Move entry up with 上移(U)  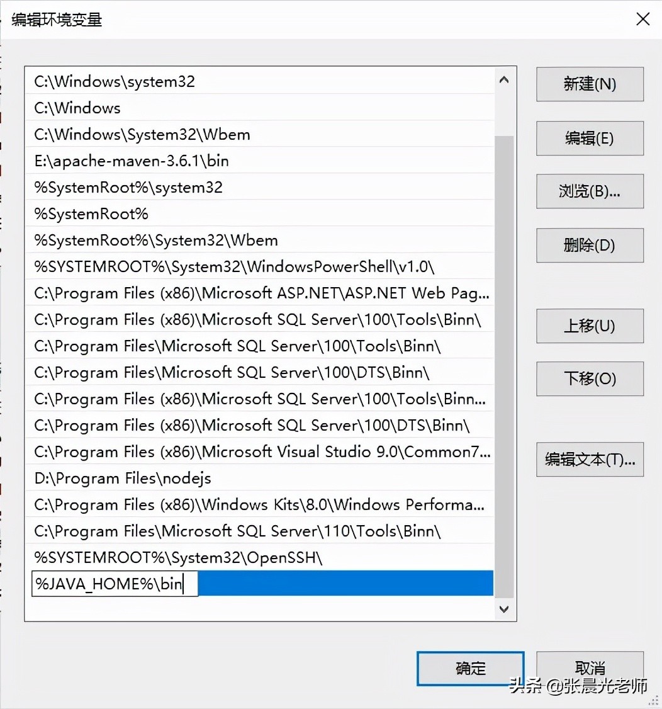(x=589, y=326)
